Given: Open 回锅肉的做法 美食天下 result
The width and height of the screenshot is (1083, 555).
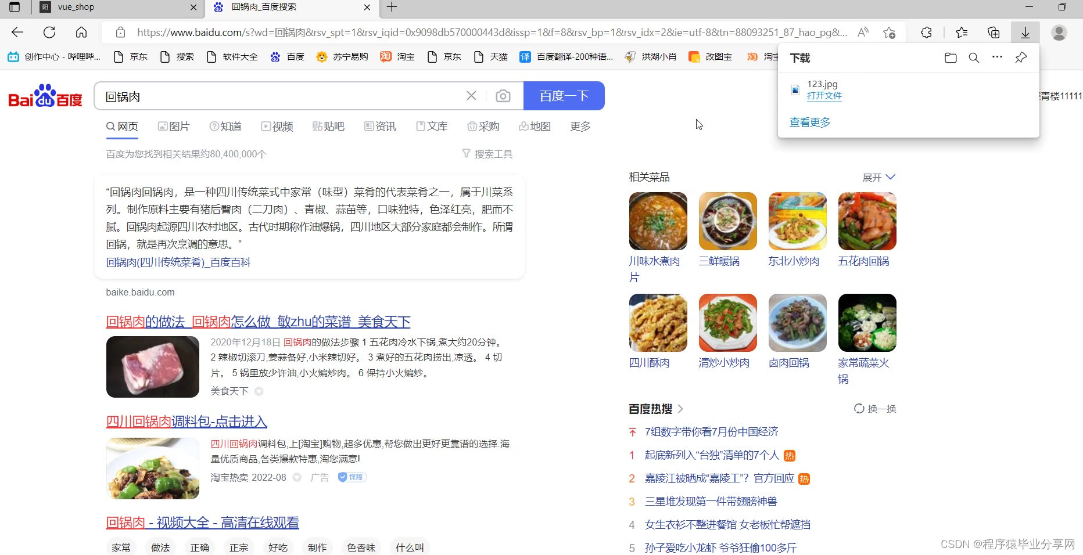Looking at the screenshot, I should point(258,321).
